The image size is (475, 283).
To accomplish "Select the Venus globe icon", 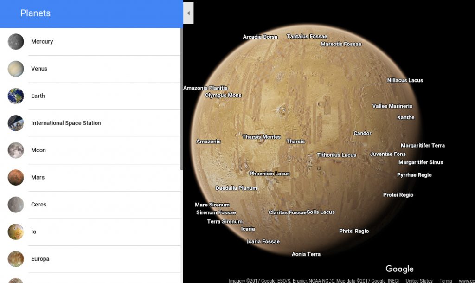I will coord(16,69).
